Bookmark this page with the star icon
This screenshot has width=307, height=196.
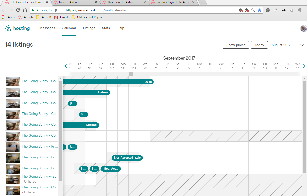coord(259,10)
